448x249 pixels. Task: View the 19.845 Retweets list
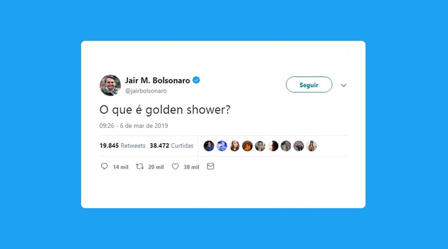tap(122, 145)
